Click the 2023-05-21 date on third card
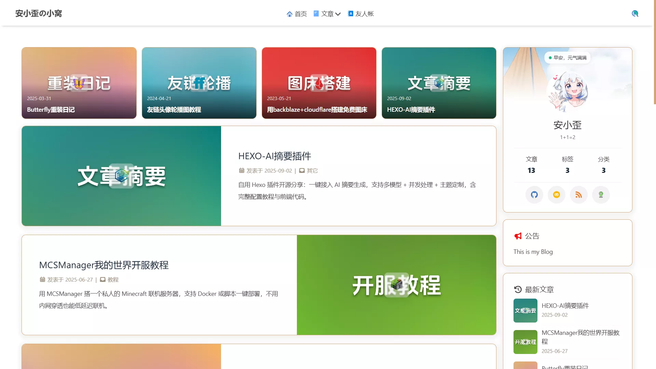This screenshot has height=369, width=656. 279,98
